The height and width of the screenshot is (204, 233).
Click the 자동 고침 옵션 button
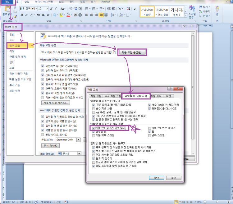[132, 52]
